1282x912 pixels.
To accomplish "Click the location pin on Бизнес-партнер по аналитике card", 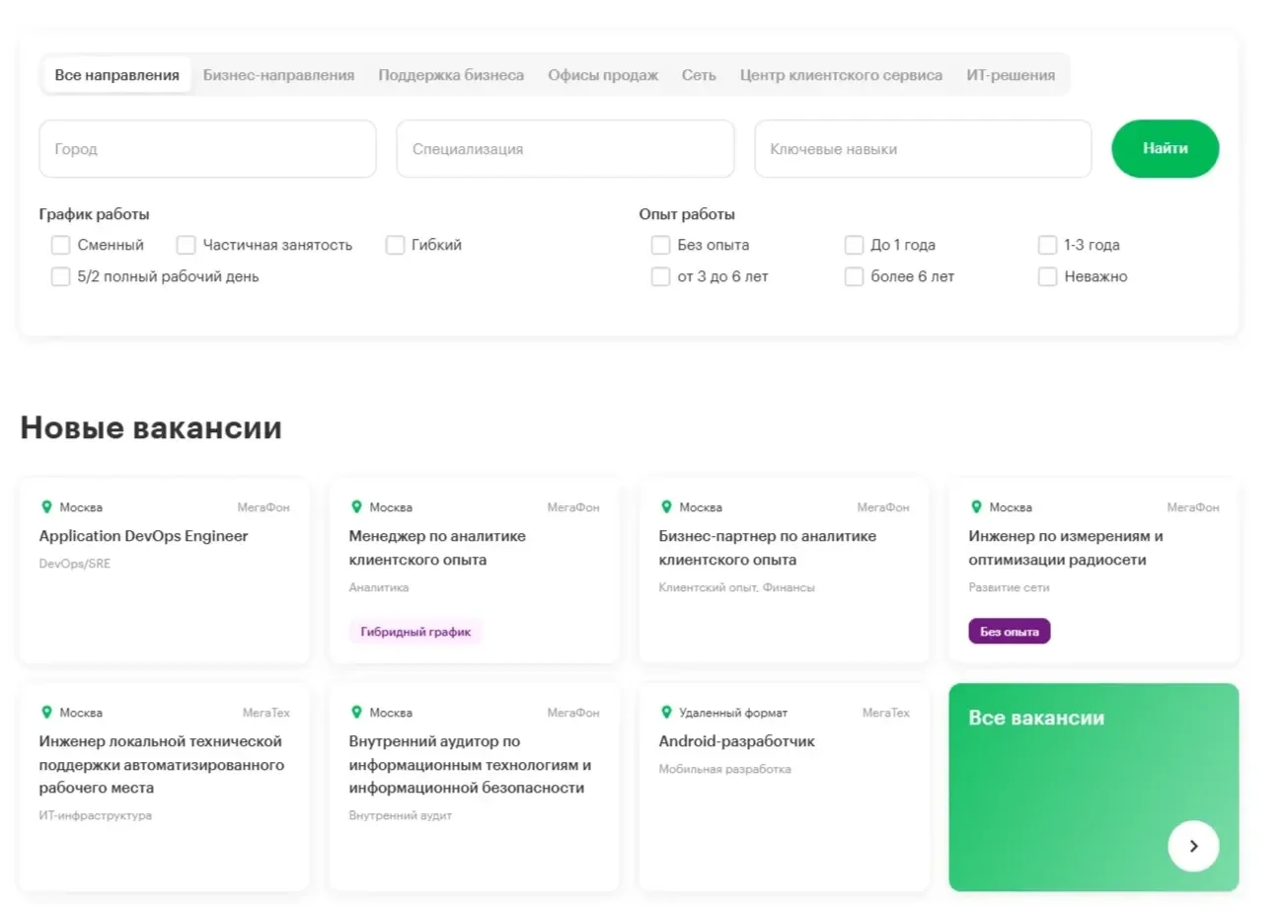I will (666, 507).
